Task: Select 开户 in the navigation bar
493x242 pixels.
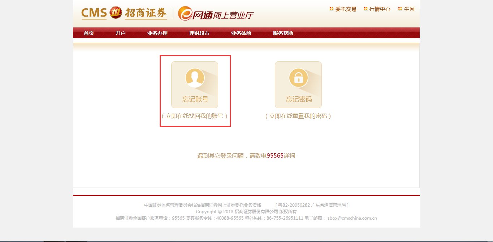Action: 120,33
